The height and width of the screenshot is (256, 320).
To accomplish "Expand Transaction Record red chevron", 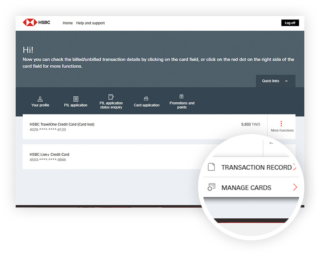I will (x=294, y=167).
